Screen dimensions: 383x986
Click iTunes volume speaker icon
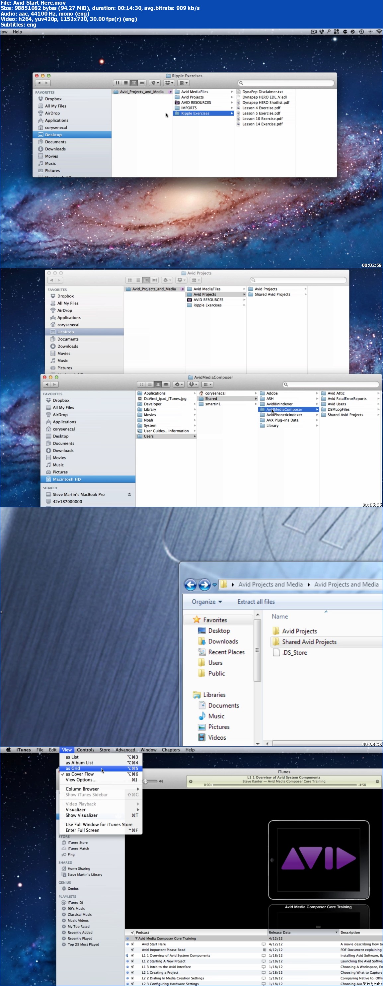pos(161,781)
